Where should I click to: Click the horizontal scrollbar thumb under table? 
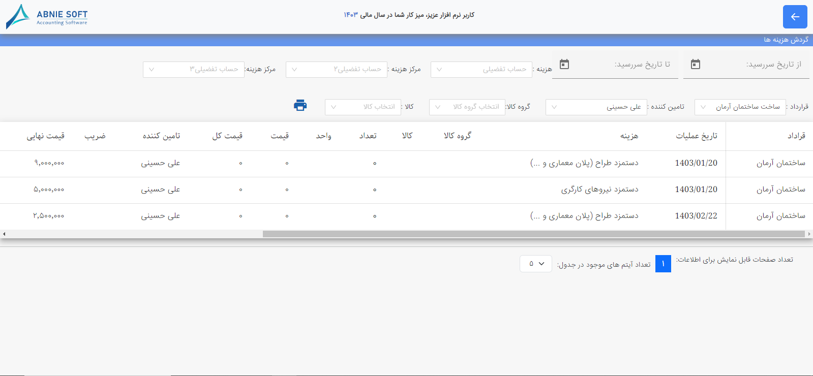pyautogui.click(x=534, y=234)
